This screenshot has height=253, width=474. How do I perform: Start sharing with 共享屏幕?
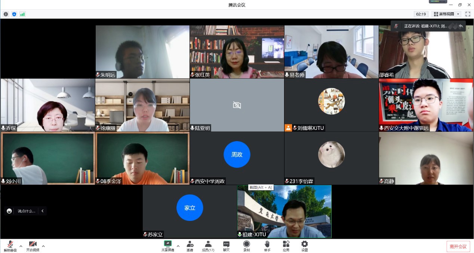[167, 246]
